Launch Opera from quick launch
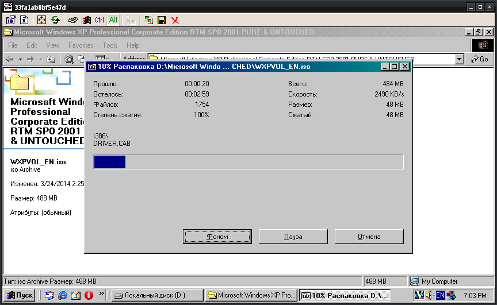Image resolution: width=497 pixels, height=305 pixels. 89,295
